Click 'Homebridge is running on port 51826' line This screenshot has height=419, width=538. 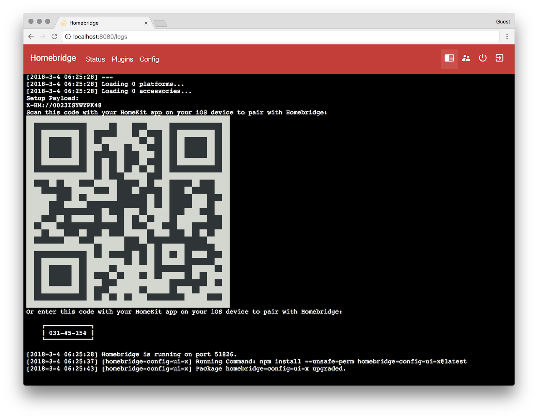pos(131,355)
